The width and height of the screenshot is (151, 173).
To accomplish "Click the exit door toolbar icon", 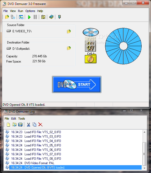I will 59,17.
